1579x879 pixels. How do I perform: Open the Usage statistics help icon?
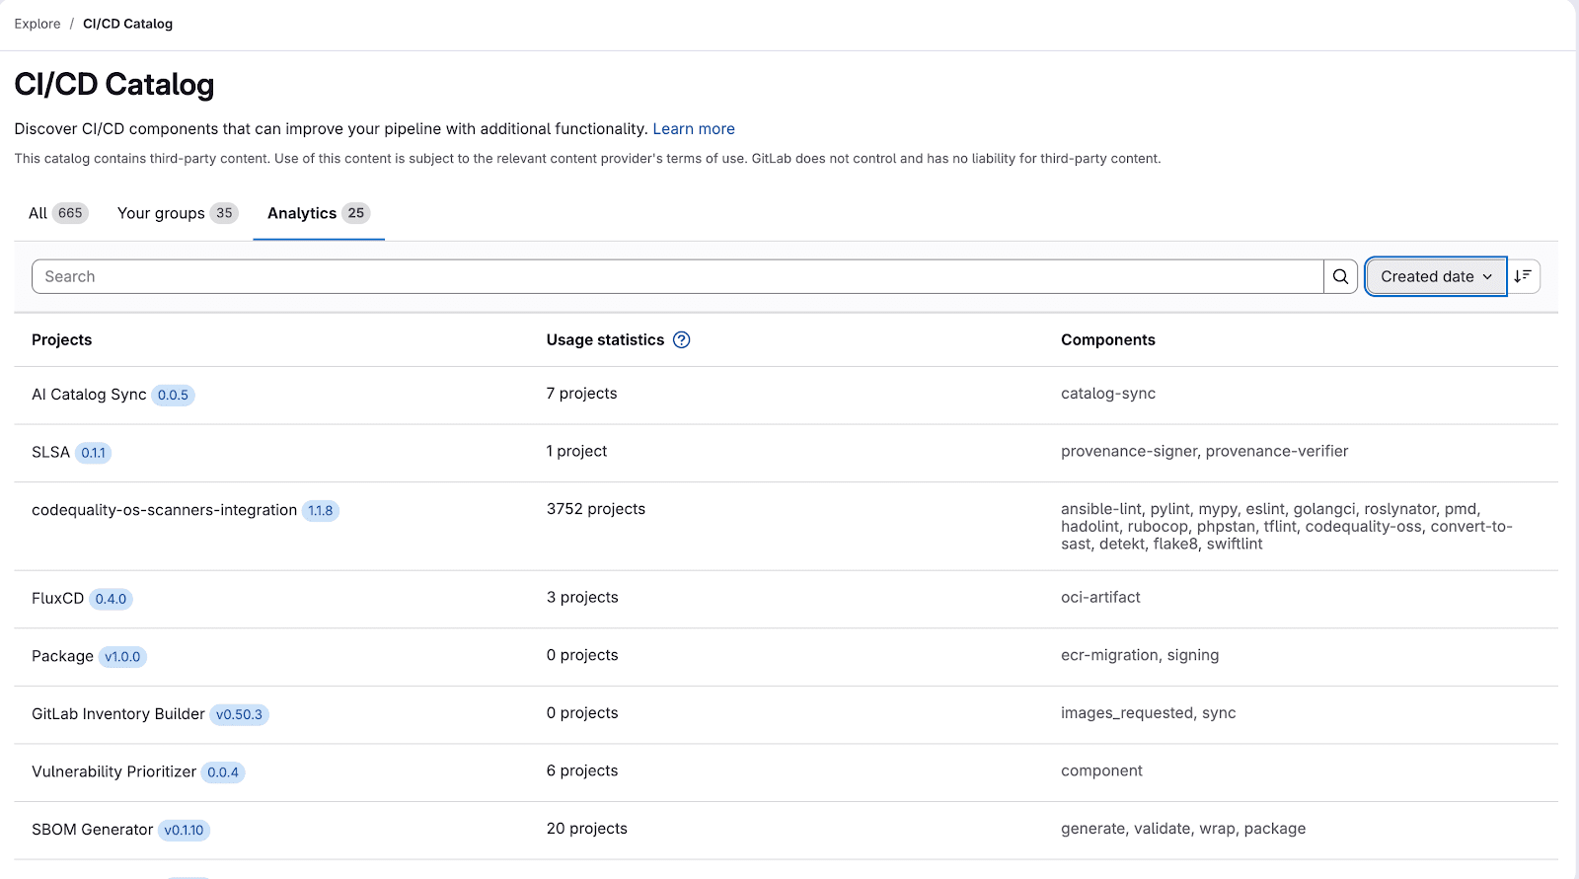(x=681, y=339)
